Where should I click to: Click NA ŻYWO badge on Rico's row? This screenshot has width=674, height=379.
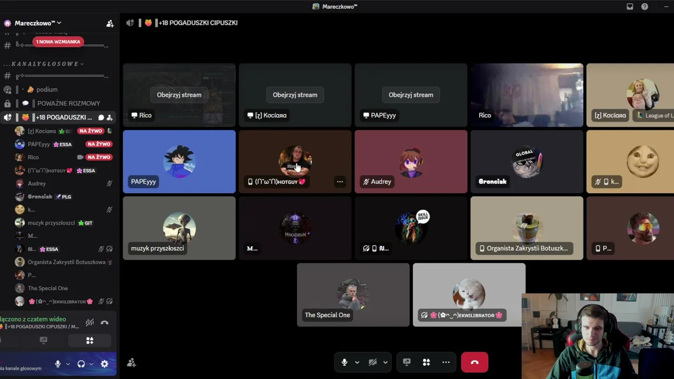(x=99, y=157)
